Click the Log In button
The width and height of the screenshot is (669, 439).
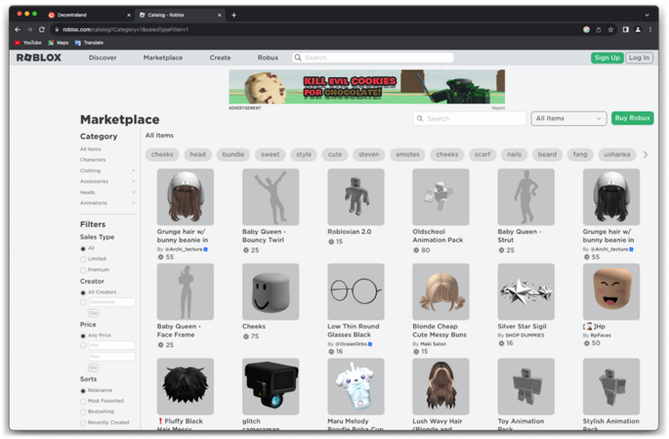click(639, 58)
